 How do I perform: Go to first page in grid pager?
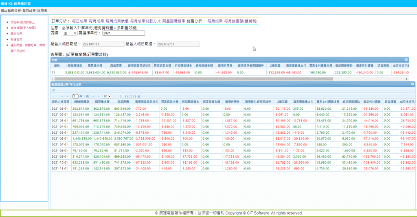tap(62, 96)
